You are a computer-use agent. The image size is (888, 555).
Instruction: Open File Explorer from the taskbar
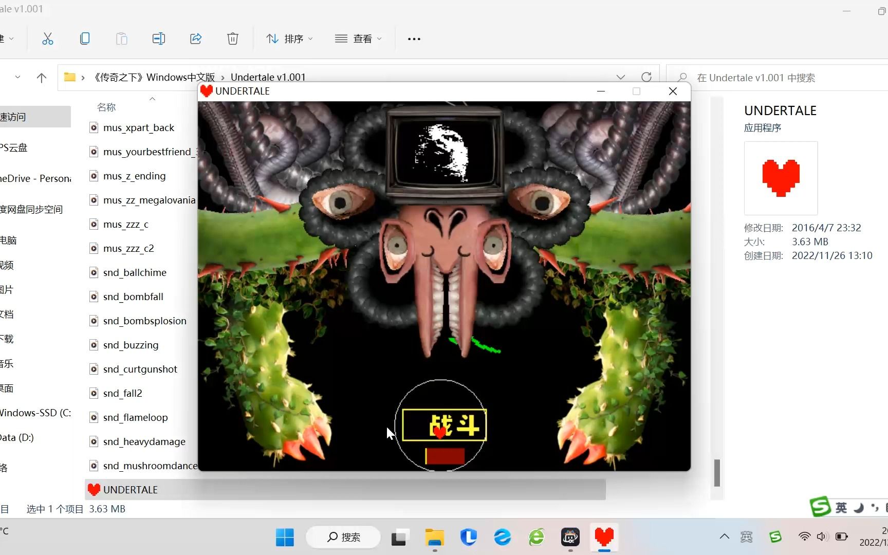click(435, 538)
